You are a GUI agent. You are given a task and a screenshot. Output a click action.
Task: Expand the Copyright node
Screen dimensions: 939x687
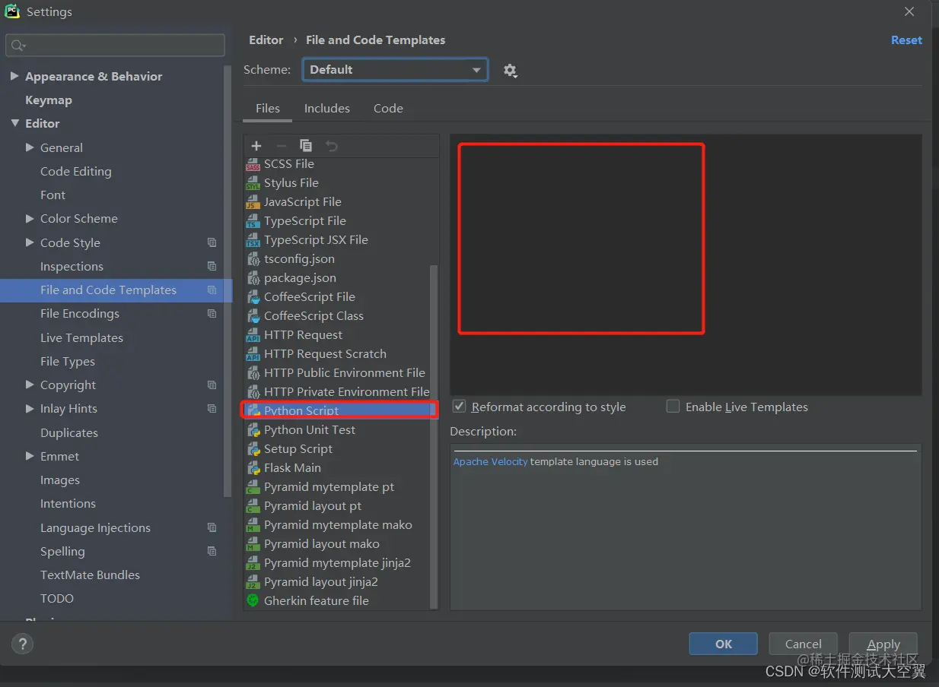coord(30,385)
